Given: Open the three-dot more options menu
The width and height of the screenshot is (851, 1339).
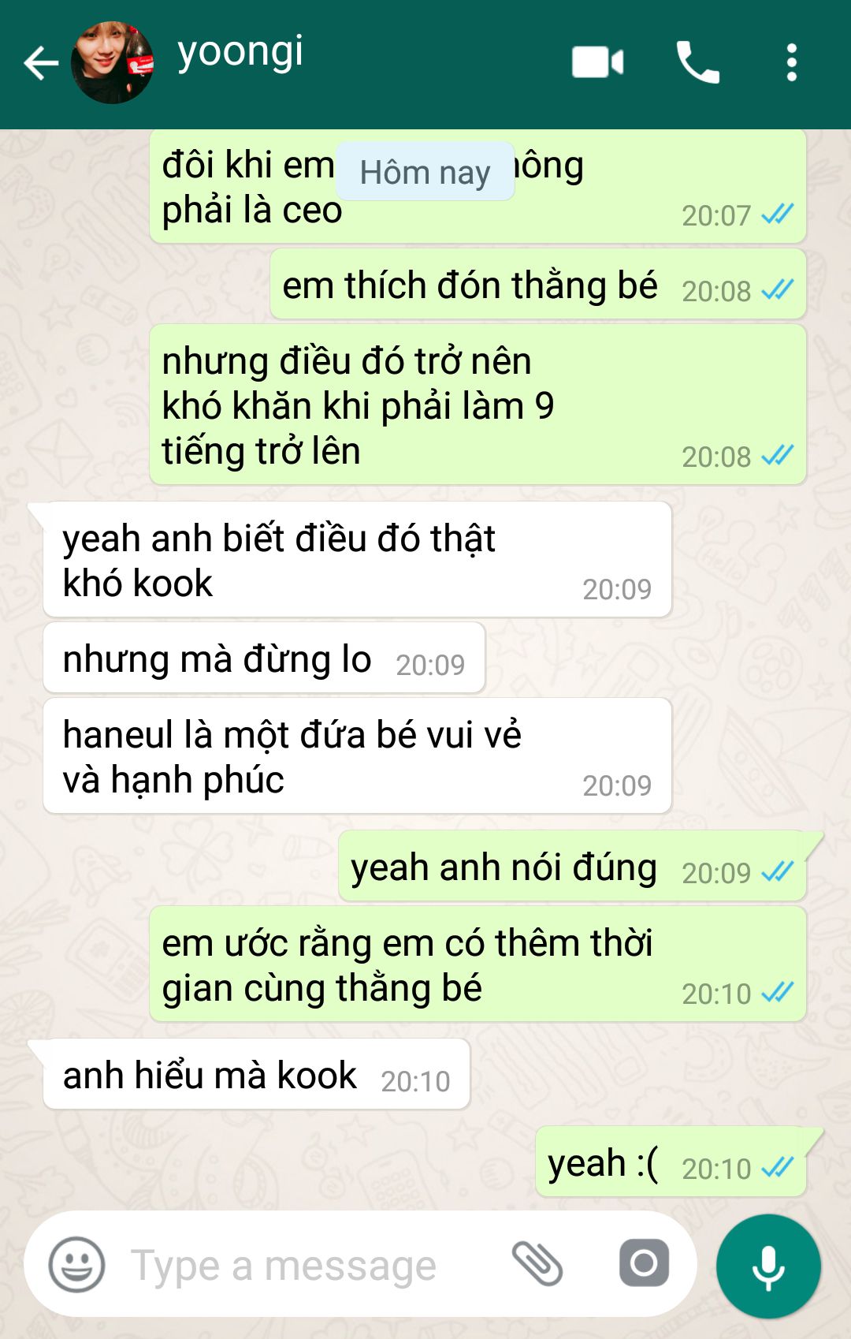Looking at the screenshot, I should (x=792, y=62).
